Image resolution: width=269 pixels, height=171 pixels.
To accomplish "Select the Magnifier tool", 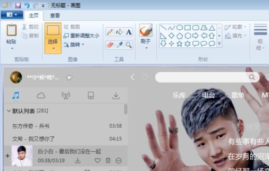I will click(128, 45).
